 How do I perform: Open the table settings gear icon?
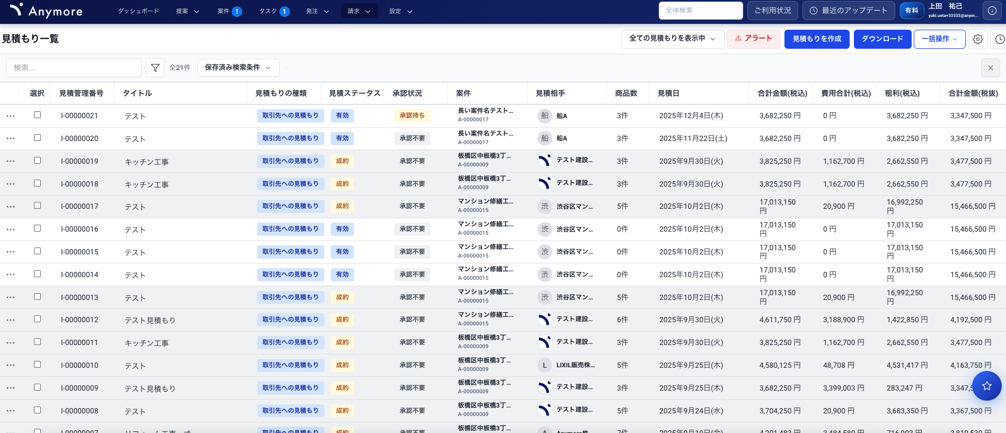(978, 39)
